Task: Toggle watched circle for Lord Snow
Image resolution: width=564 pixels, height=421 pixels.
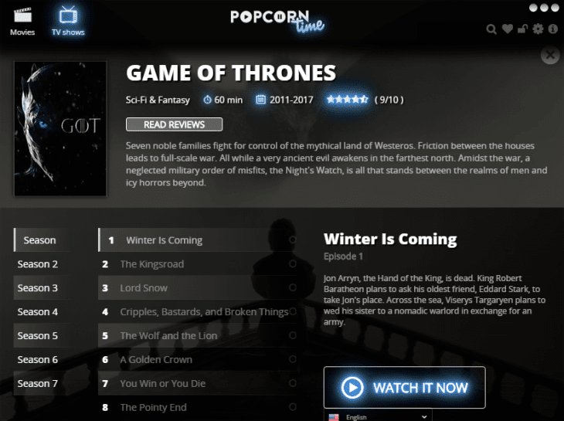Action: [x=293, y=287]
